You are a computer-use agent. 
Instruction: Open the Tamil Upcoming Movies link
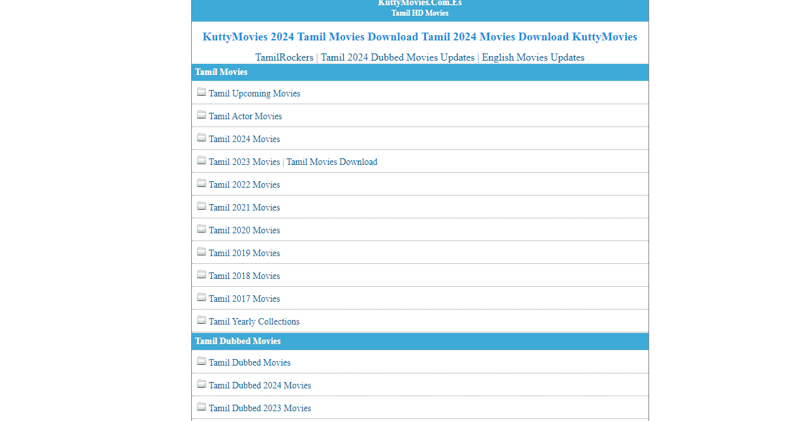click(x=254, y=93)
